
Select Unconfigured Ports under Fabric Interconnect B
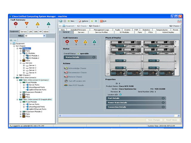tap(37, 107)
